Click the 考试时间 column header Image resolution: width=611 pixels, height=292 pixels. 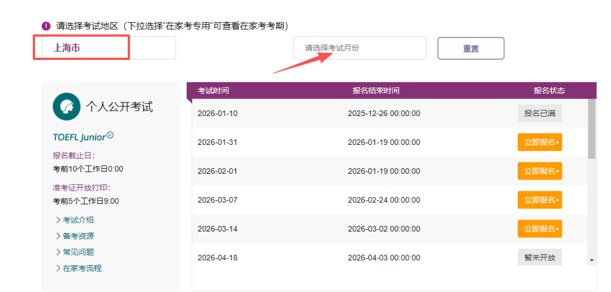coord(213,91)
